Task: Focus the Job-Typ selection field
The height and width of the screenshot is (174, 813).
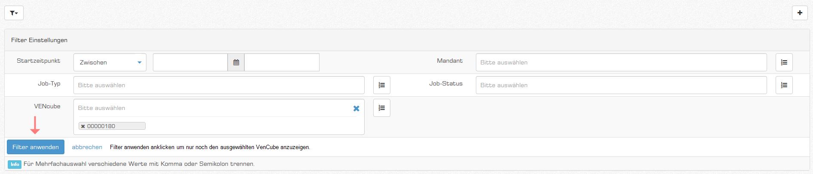Action: coord(219,85)
